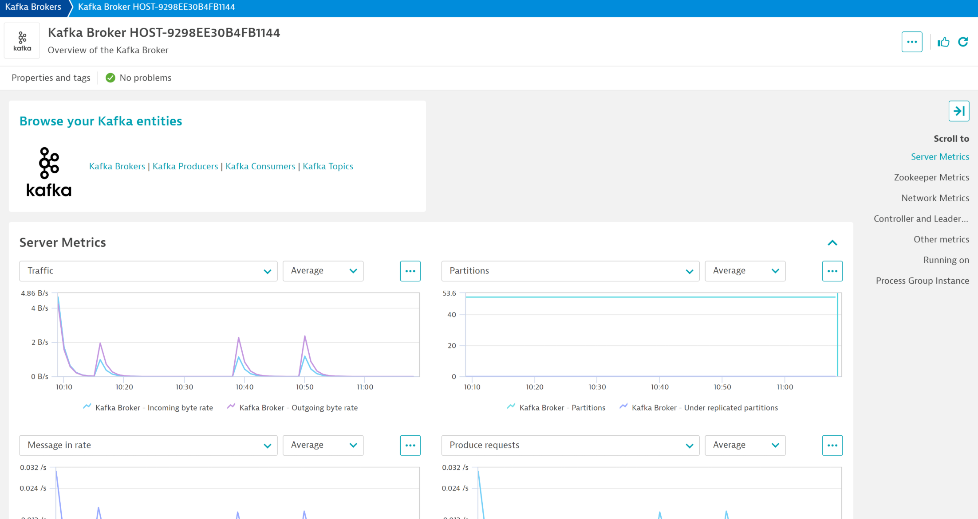Collapse the Scroll to side panel
Viewport: 978px width, 519px height.
[958, 111]
